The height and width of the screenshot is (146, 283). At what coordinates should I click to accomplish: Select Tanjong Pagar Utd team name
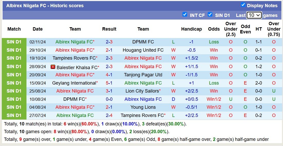(x=143, y=75)
